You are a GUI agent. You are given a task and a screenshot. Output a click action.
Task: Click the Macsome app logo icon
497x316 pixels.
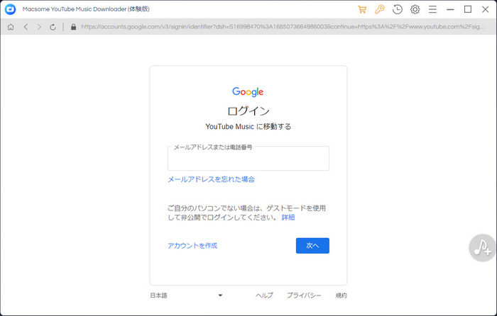pos(10,9)
